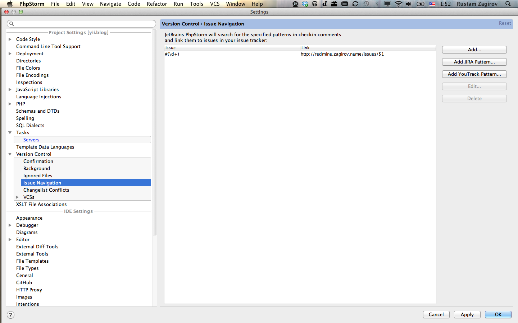The height and width of the screenshot is (323, 518).
Task: Select Confirmation under Version Control
Action: (38, 161)
